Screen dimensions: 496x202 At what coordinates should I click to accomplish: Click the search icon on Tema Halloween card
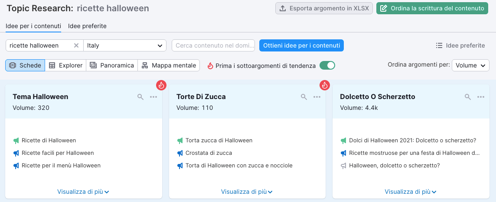[140, 97]
